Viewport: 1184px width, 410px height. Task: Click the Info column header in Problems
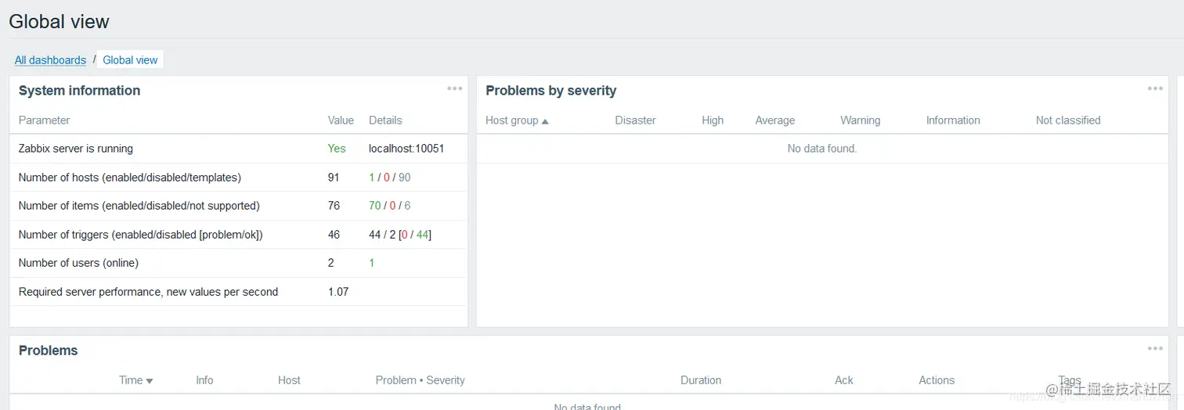tap(204, 380)
